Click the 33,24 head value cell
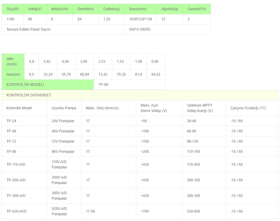 point(48,74)
